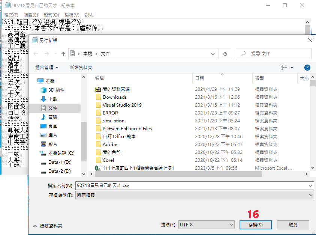This screenshot has height=235, width=316.
Task: Open the 影片 folder in sidebar
Action: 49,144
